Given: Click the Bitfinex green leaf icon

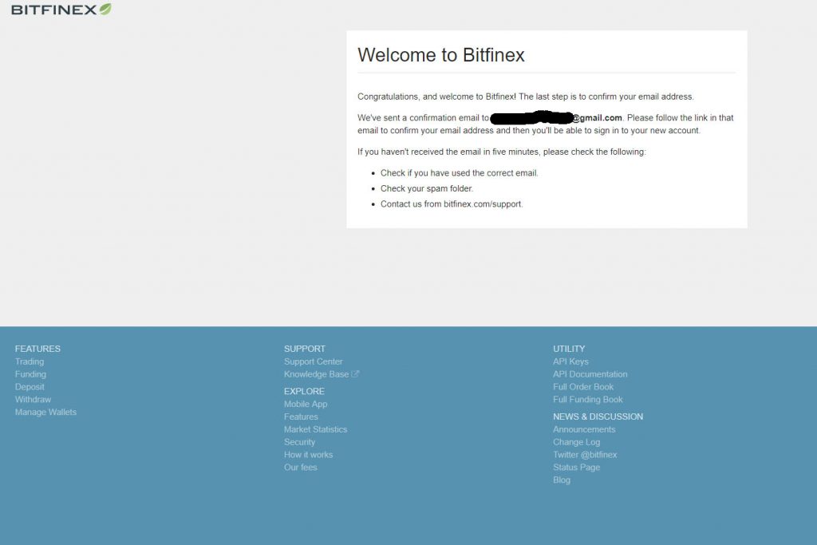Looking at the screenshot, I should [x=105, y=9].
